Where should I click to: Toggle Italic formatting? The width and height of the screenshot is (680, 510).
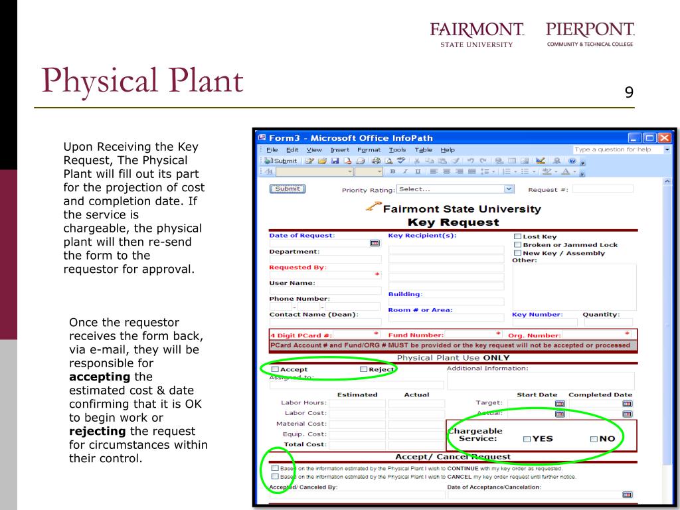coord(405,171)
